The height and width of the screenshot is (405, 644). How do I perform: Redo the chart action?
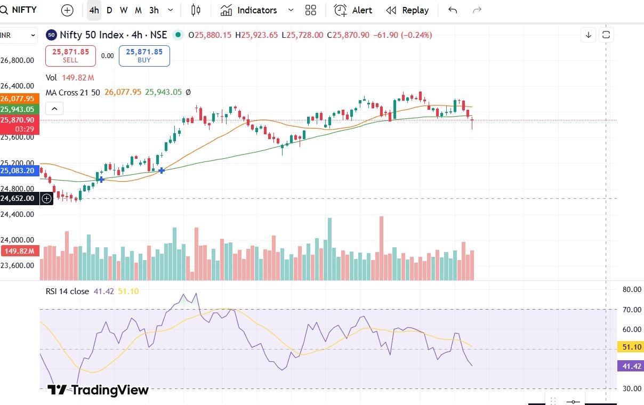[x=478, y=10]
